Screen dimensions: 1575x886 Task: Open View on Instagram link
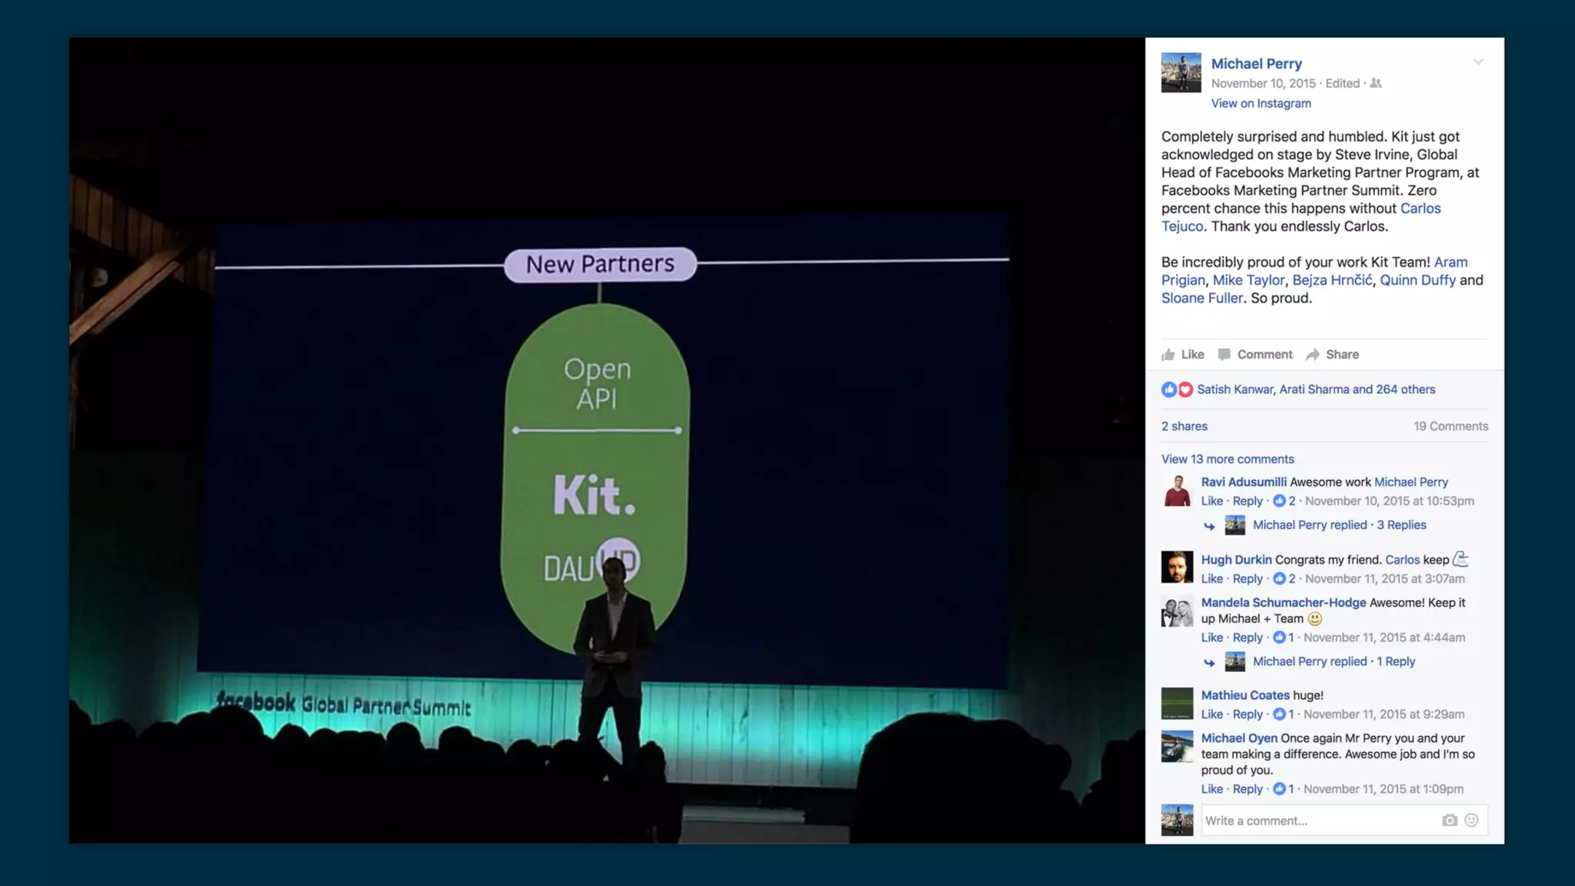pyautogui.click(x=1260, y=104)
